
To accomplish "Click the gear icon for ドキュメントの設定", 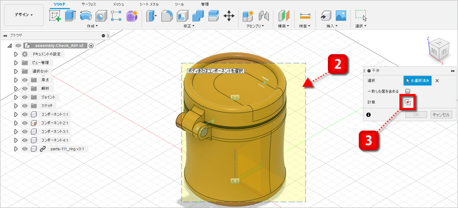I will (25, 54).
